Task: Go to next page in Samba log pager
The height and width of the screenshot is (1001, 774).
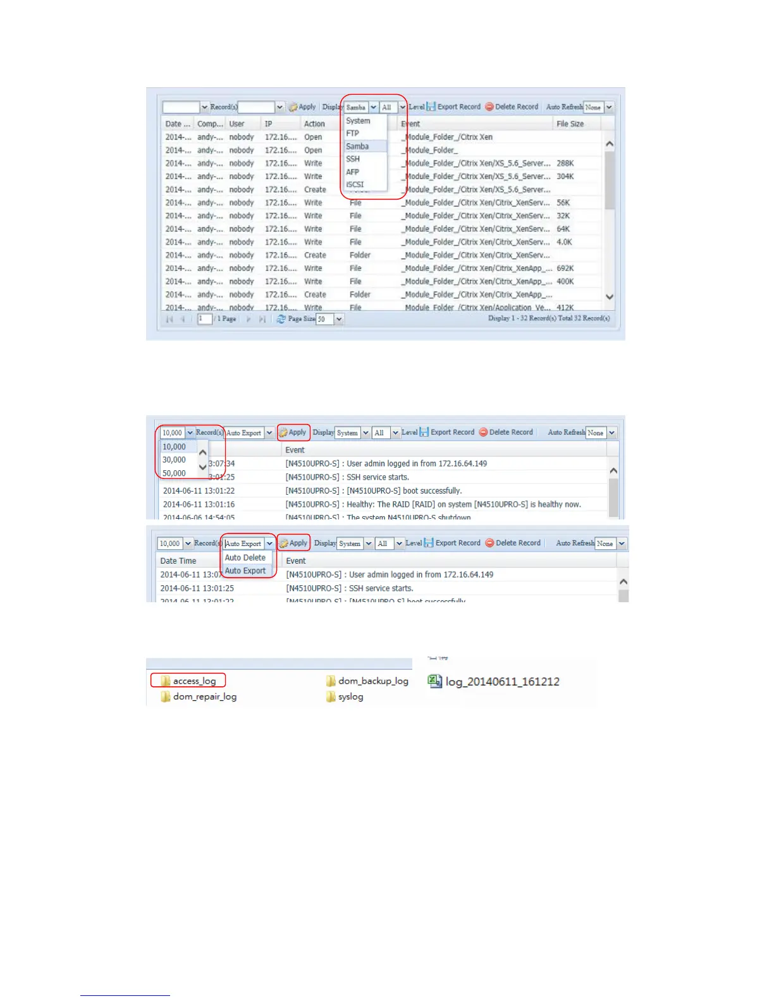Action: [249, 319]
